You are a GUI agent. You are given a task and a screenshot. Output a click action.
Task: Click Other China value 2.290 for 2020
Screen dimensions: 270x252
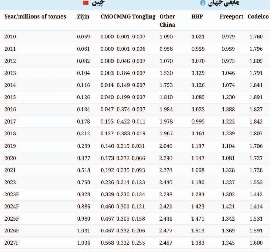pos(166,158)
